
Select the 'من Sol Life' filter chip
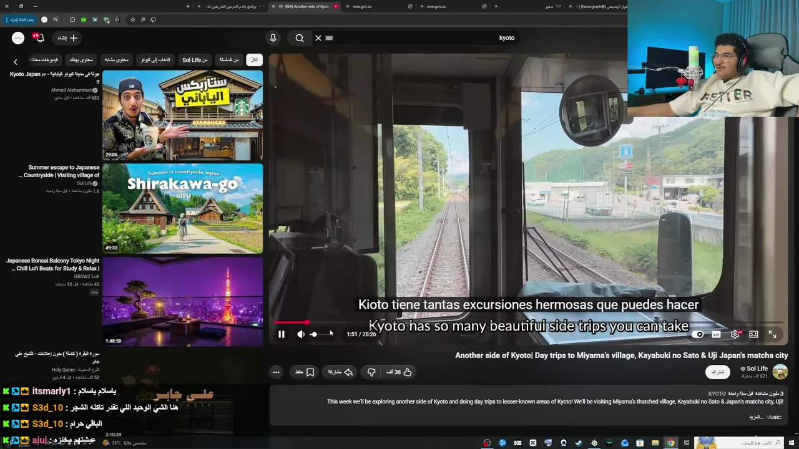(x=195, y=60)
